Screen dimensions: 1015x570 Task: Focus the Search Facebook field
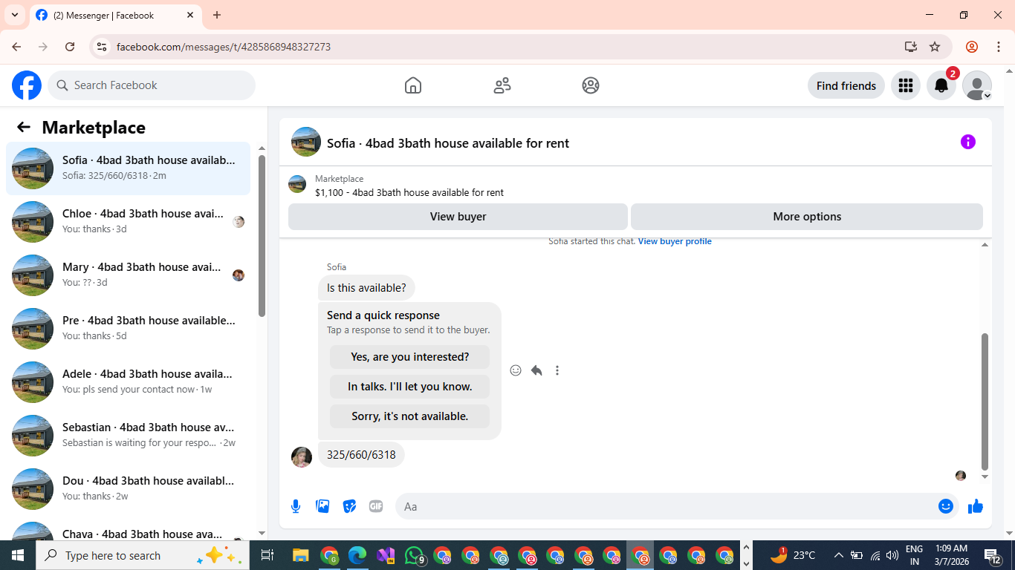tap(152, 85)
